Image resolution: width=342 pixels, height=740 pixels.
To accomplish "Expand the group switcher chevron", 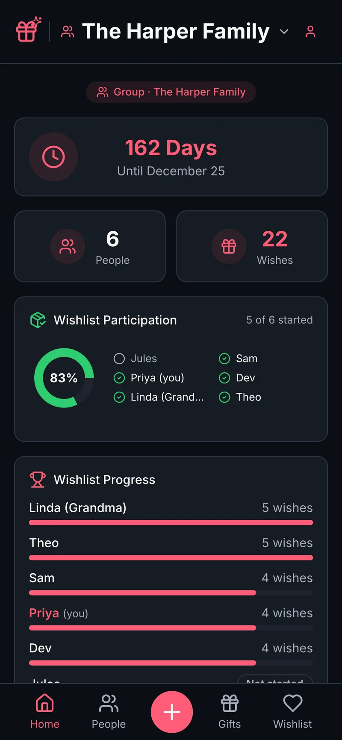I will tap(284, 32).
